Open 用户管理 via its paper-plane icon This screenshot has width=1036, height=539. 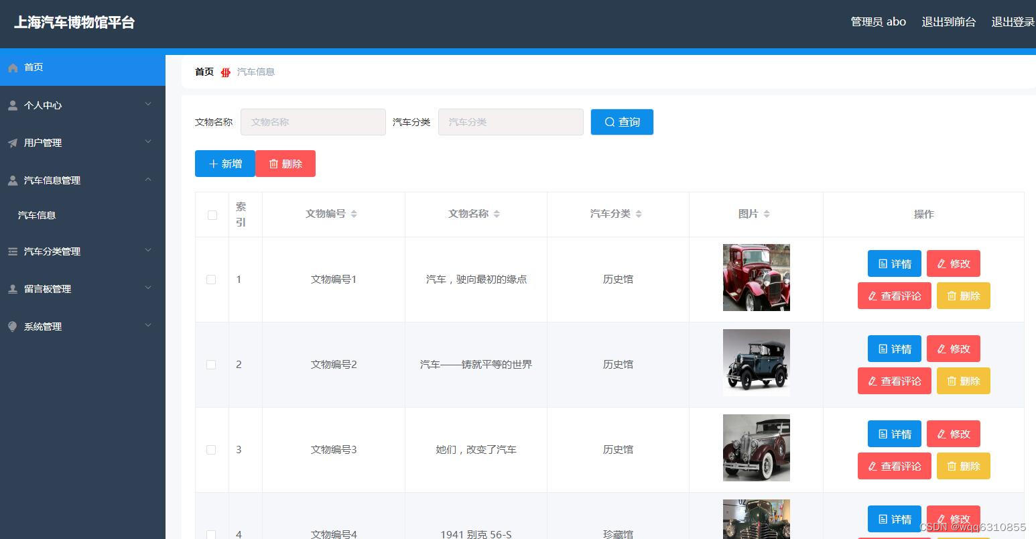12,142
